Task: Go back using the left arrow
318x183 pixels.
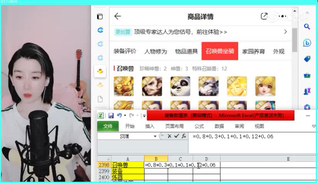Action: pyautogui.click(x=118, y=16)
